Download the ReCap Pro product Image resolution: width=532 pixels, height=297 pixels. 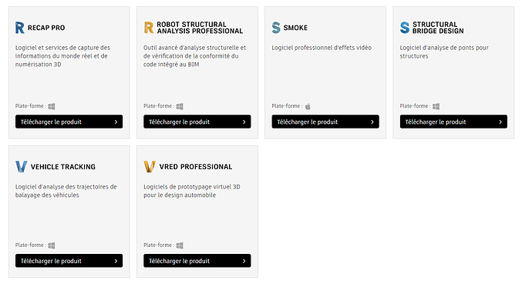pos(69,122)
